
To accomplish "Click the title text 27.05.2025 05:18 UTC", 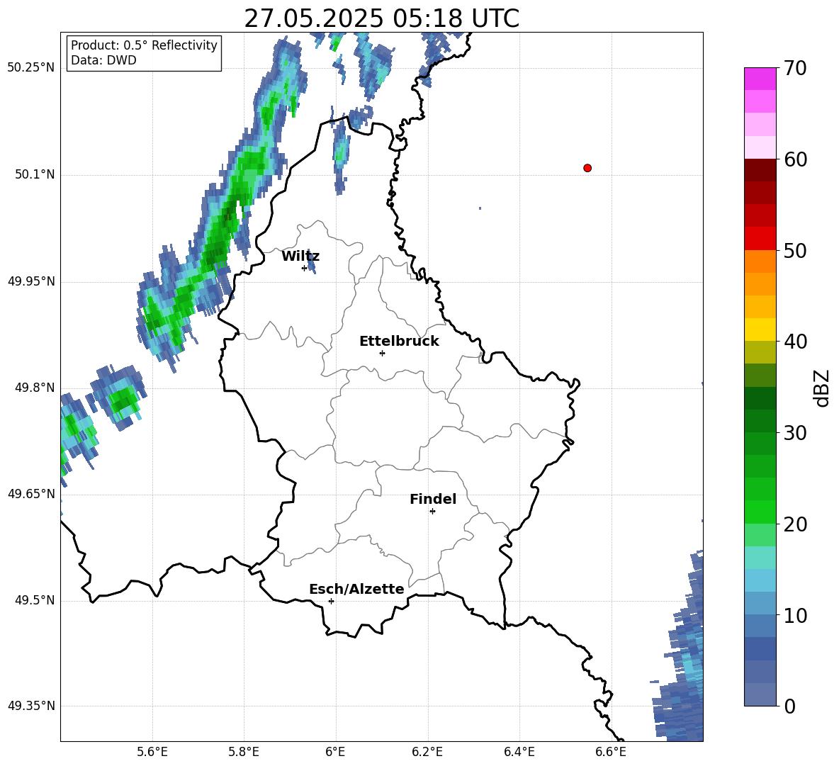I will pyautogui.click(x=381, y=18).
